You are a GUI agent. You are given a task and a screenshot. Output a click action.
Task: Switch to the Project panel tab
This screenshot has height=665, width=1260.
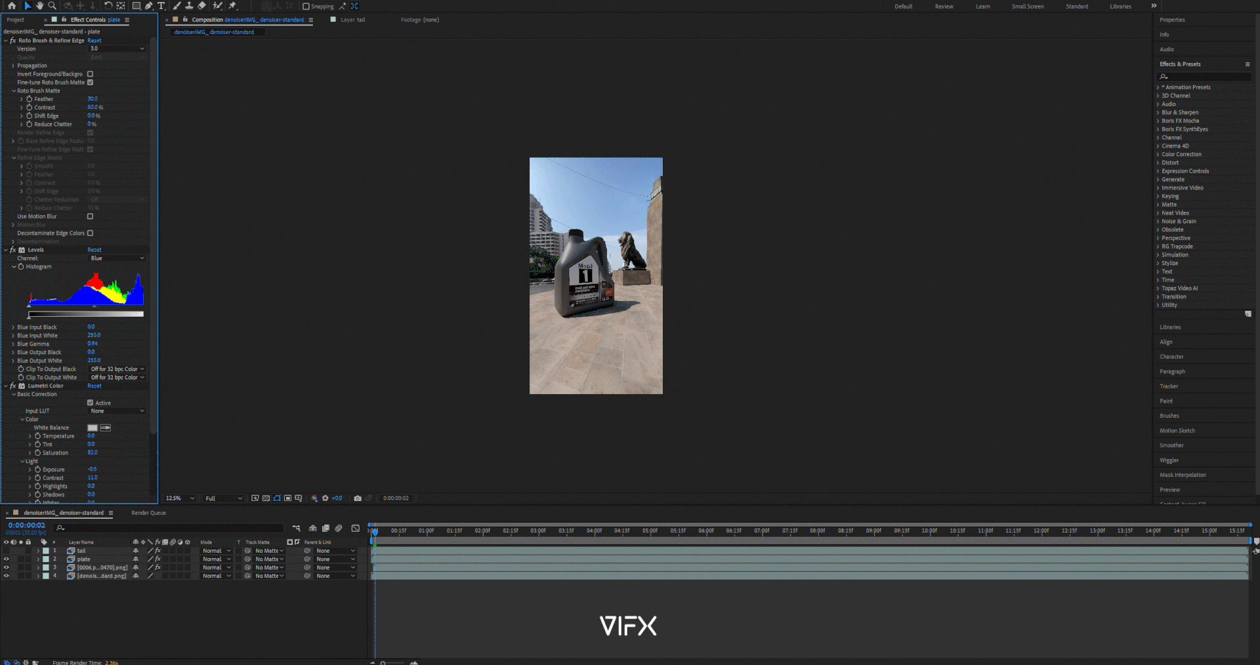click(16, 20)
